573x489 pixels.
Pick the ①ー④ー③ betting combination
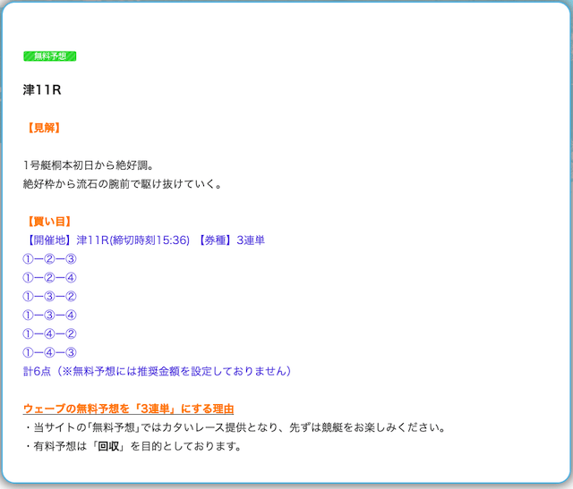(x=49, y=352)
